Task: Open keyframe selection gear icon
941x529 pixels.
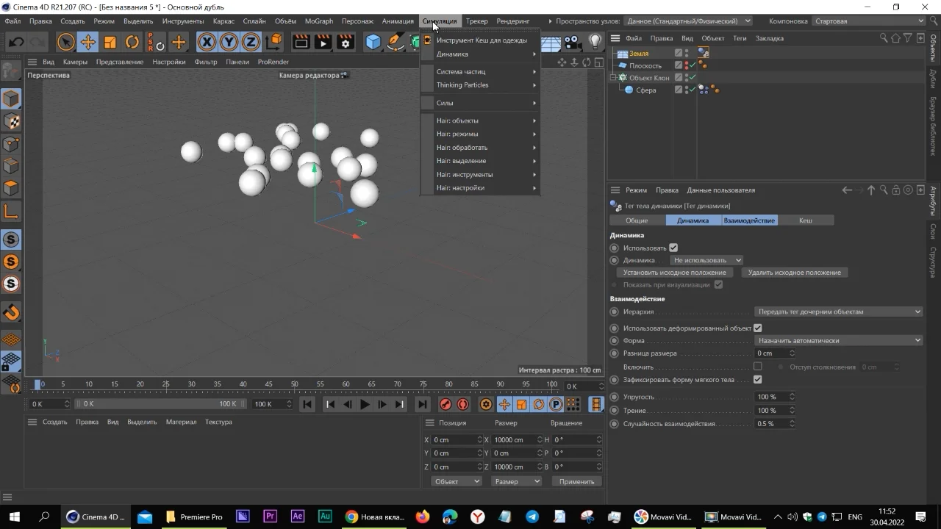Action: pos(486,404)
